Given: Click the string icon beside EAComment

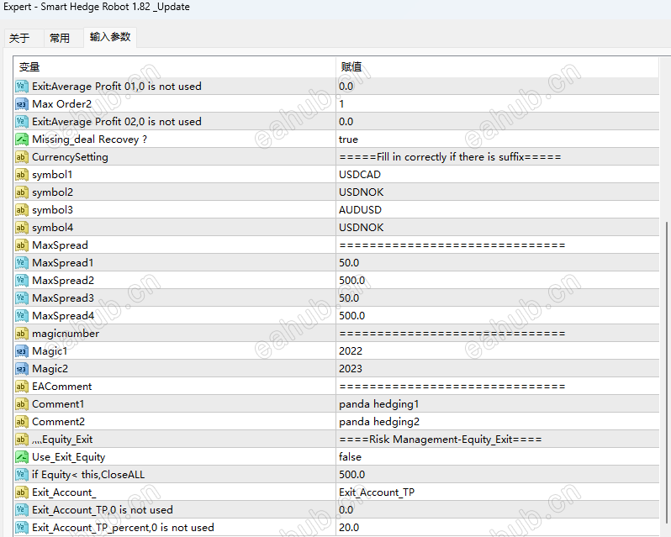Looking at the screenshot, I should (22, 386).
